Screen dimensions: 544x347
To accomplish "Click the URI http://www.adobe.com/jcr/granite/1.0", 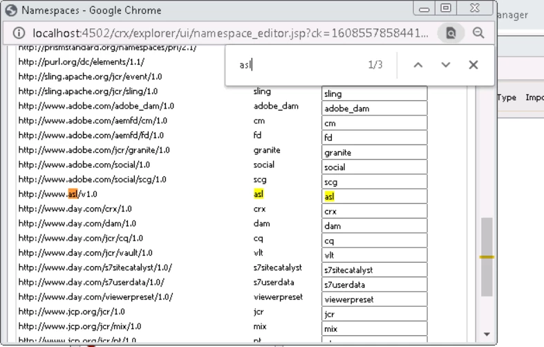I will coord(94,150).
